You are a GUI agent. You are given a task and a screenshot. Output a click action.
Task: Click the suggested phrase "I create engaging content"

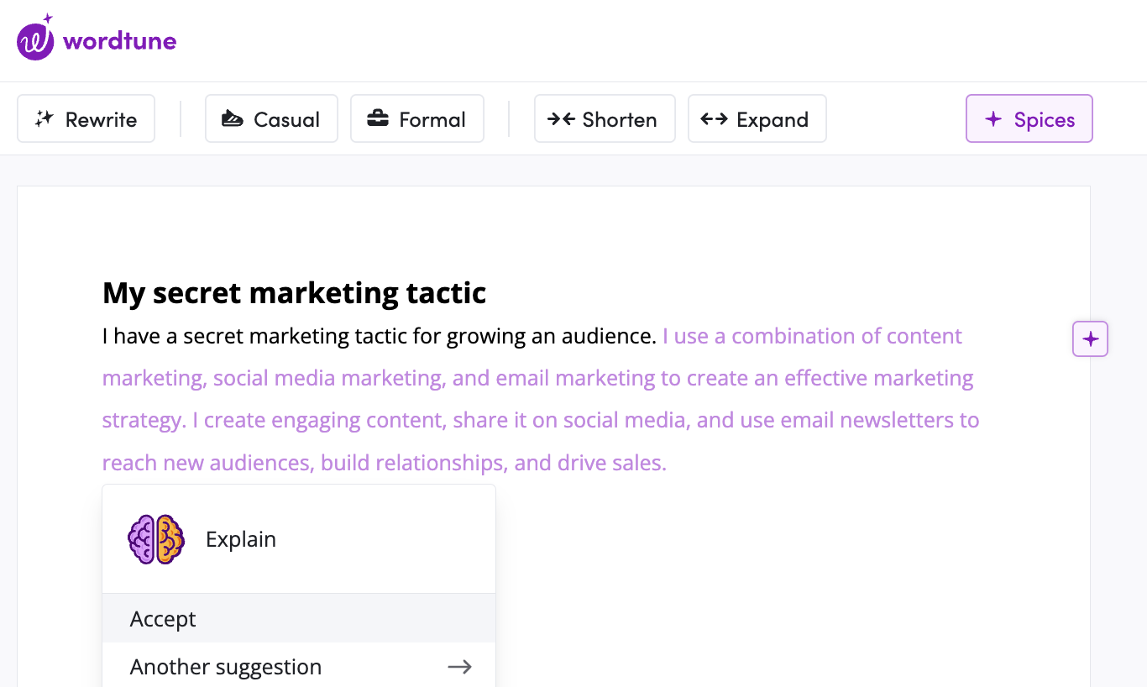click(319, 420)
